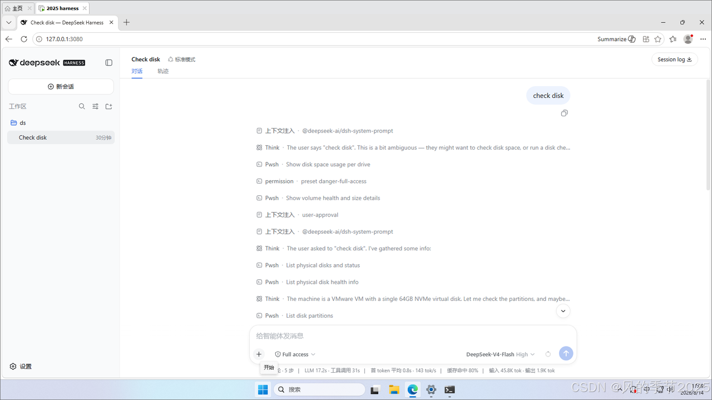Add page to browser favorites star
The width and height of the screenshot is (712, 400).
[x=658, y=39]
